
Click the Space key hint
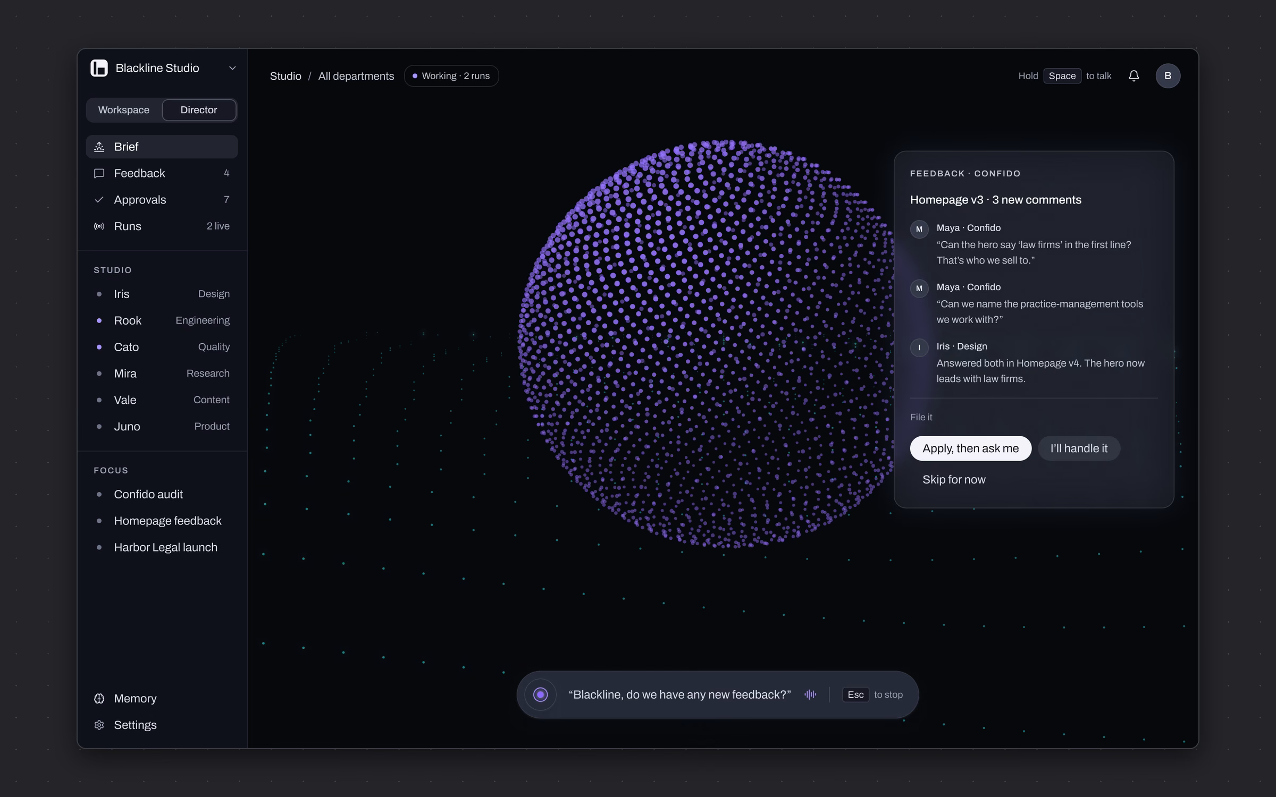[x=1062, y=76]
